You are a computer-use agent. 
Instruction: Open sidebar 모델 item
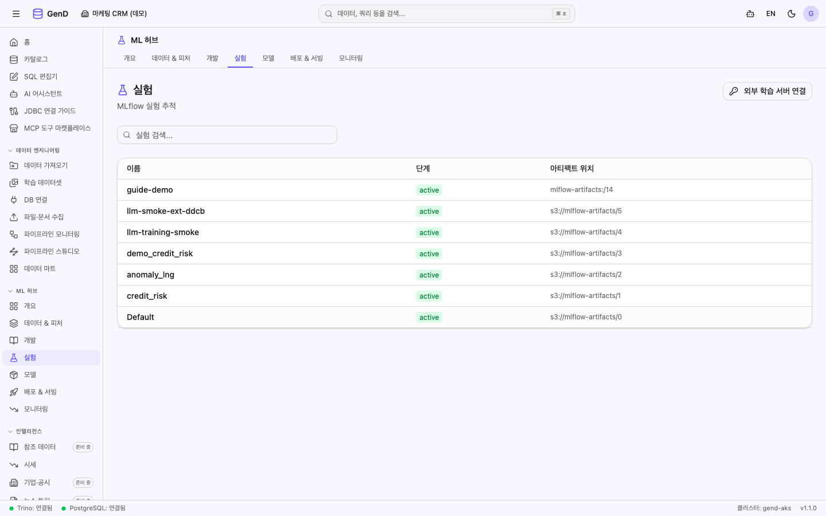point(52,375)
